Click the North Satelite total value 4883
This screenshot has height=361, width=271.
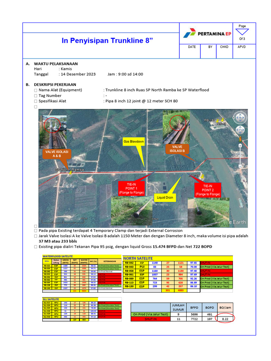click(x=181, y=290)
